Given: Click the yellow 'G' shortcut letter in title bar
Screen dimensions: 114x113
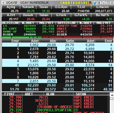Looking at the screenshot, I should 77,3.
